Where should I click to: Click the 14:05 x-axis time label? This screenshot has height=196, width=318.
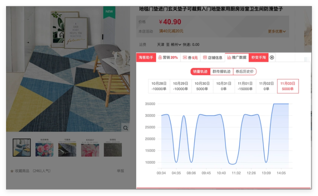[x=281, y=173]
